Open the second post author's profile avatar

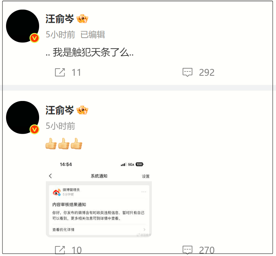coord(22,117)
